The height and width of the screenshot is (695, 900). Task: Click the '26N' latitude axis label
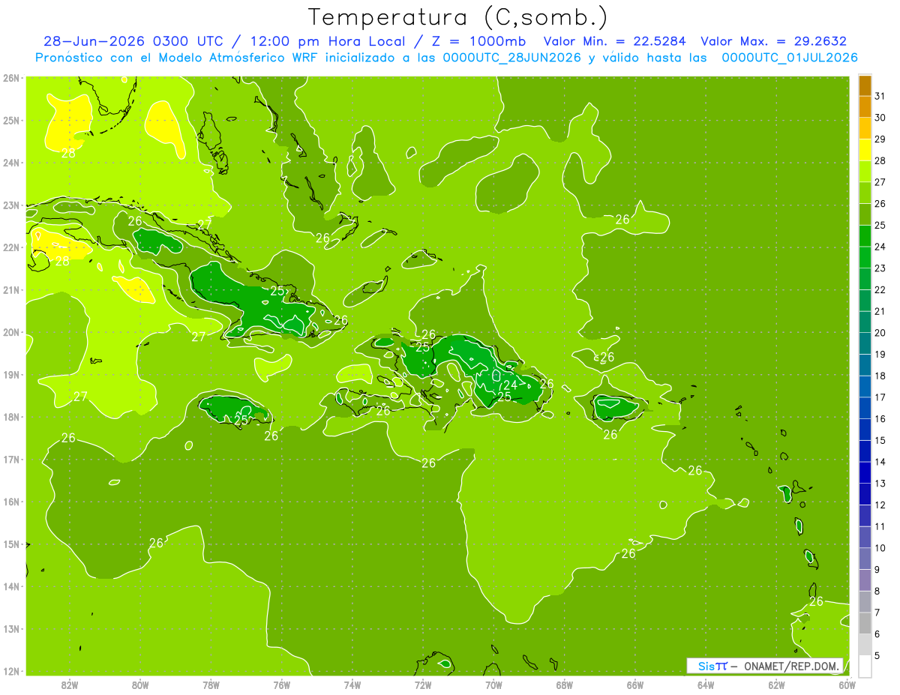click(11, 78)
